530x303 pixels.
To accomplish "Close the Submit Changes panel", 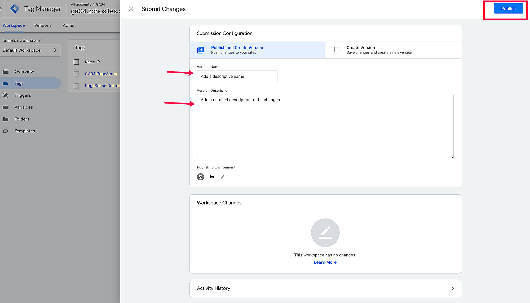I will [x=131, y=9].
